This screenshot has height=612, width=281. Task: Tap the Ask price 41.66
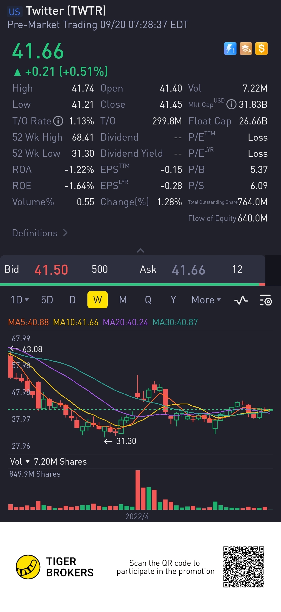pos(189,270)
